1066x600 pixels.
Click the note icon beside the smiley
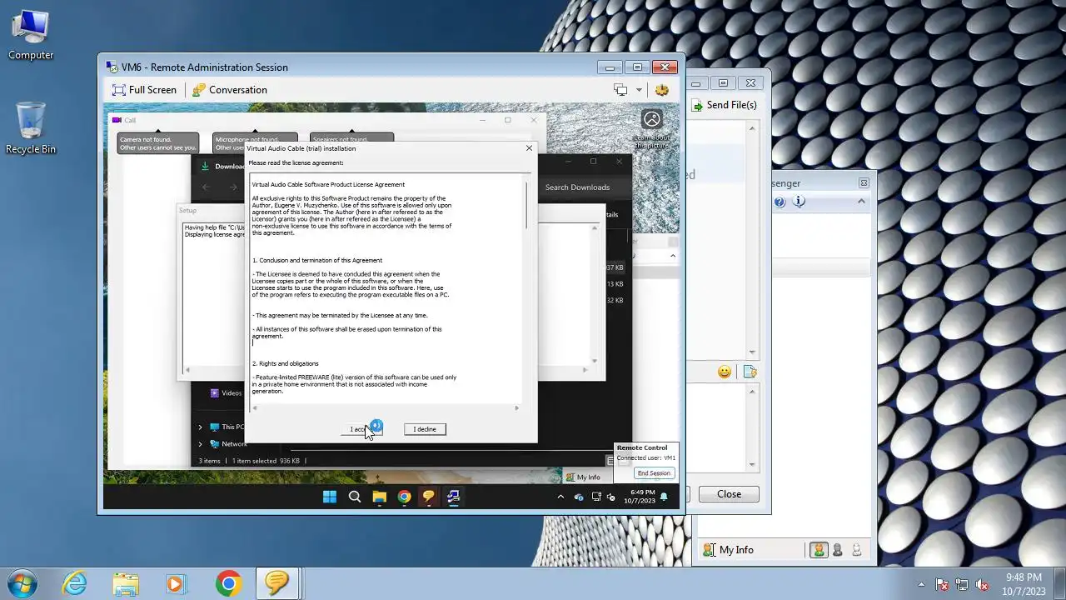750,372
